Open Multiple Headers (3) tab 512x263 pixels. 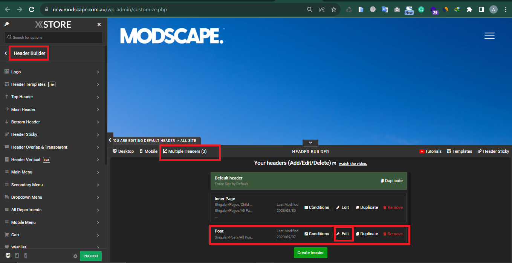coord(185,151)
